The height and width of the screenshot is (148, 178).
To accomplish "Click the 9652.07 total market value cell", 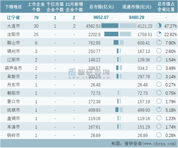I will coord(101,17).
